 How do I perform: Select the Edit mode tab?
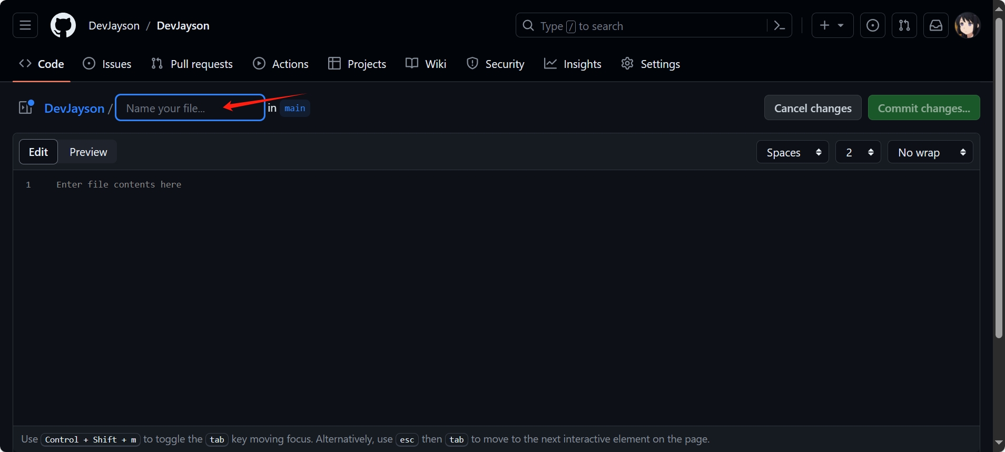(38, 152)
